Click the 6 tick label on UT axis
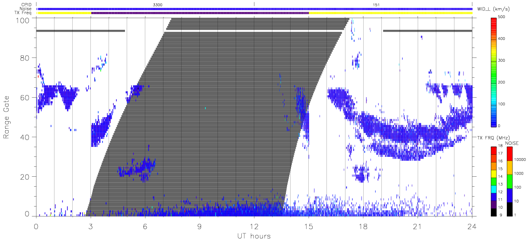The width and height of the screenshot is (531, 245). coord(145,226)
